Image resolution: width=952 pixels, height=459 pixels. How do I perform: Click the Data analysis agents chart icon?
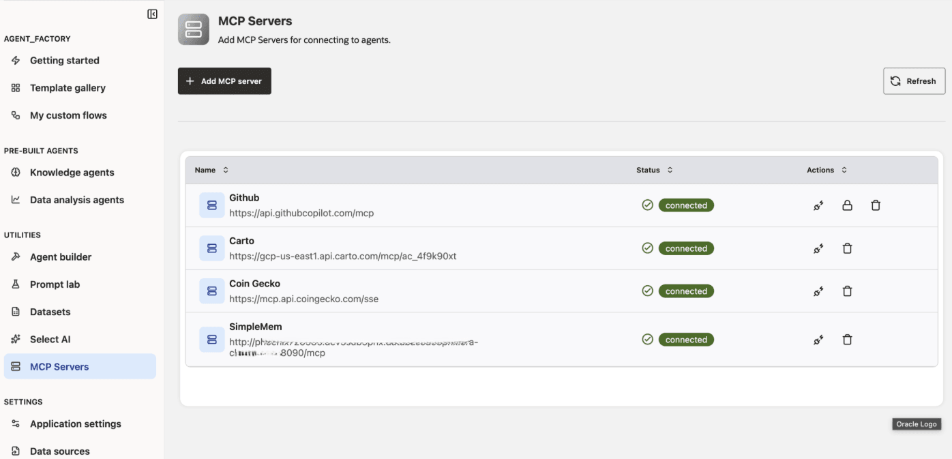click(x=15, y=199)
